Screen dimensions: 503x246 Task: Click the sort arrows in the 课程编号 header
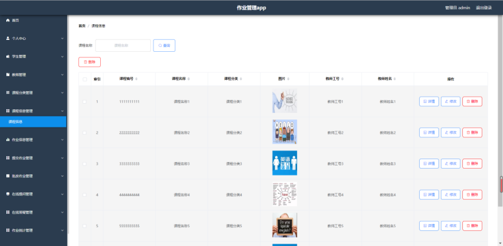[x=137, y=79]
